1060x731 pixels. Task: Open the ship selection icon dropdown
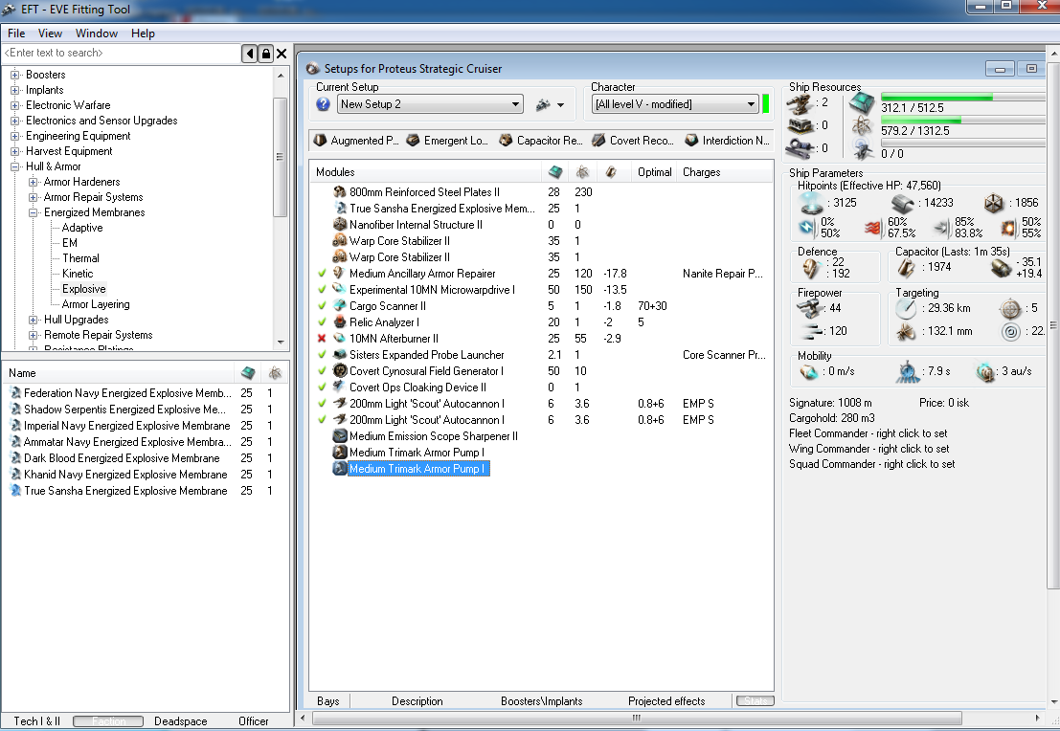[x=550, y=104]
